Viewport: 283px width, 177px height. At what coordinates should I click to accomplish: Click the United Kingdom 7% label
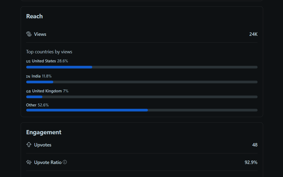click(50, 91)
